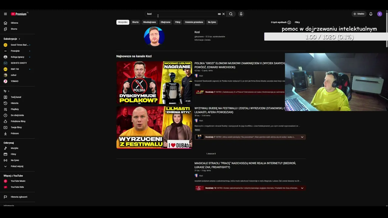Viewport: 388px width, 218px height.
Task: Open the Powojnie subscription
Action: click(x=17, y=51)
